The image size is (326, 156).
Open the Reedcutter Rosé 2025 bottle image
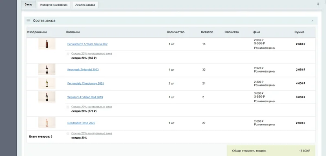pos(47,123)
